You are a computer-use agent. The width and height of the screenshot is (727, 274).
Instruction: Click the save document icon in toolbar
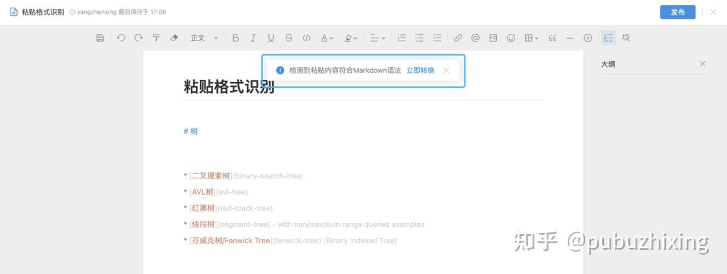100,38
